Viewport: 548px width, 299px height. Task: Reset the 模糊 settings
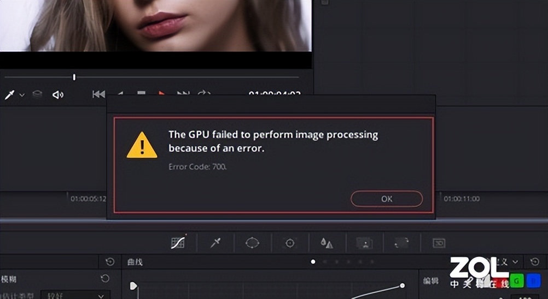[x=105, y=278]
